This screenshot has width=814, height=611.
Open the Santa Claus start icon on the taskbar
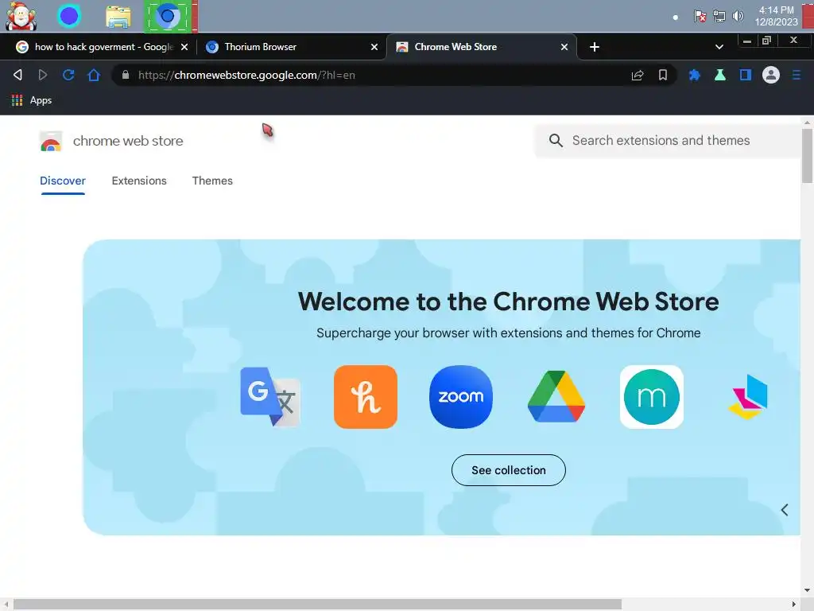[21, 16]
